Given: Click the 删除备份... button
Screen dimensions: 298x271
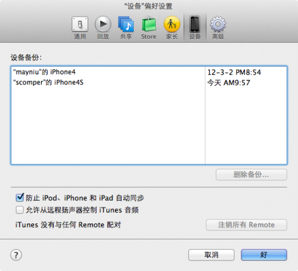Looking at the screenshot, I should (252, 175).
